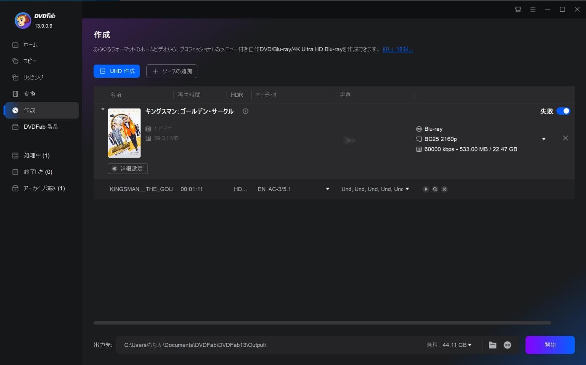This screenshot has height=365, width=586.
Task: Click the UHD 作成 mode button
Action: point(117,71)
